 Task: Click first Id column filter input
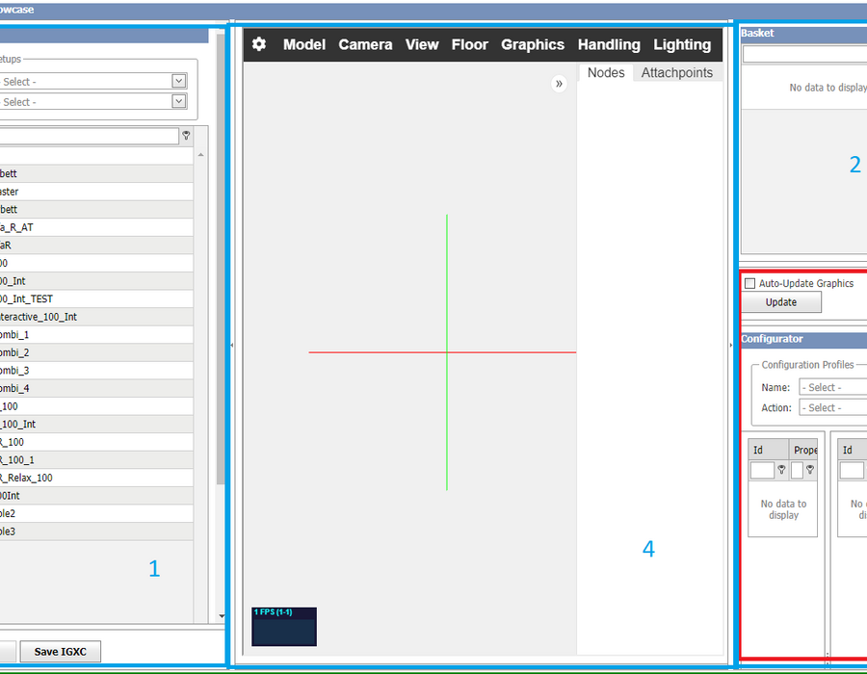[762, 470]
